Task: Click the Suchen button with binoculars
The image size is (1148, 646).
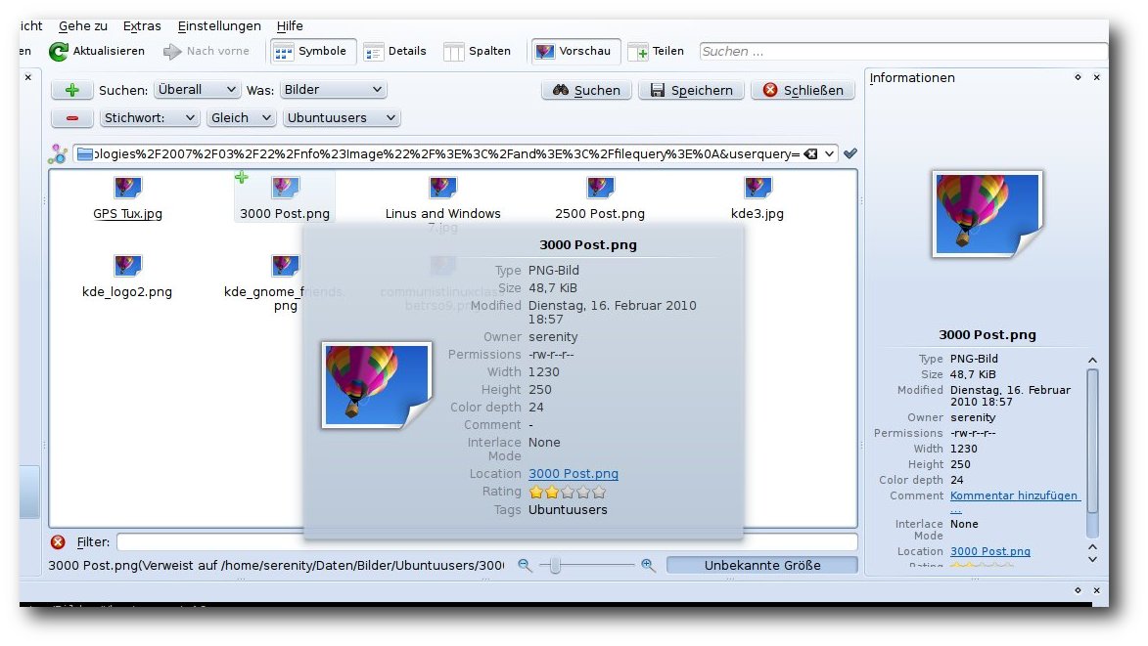Action: (586, 90)
